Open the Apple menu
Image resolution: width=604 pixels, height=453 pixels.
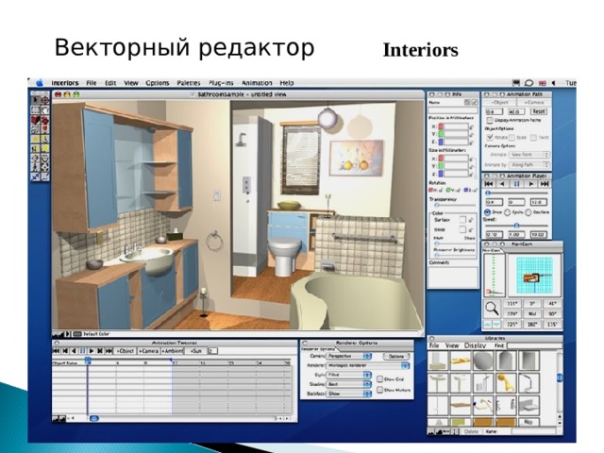pyautogui.click(x=40, y=83)
